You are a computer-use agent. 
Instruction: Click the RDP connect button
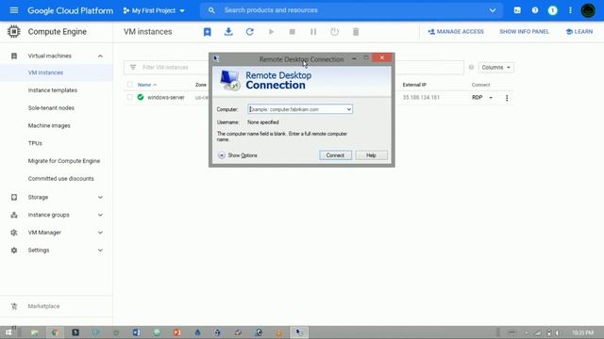[x=478, y=98]
